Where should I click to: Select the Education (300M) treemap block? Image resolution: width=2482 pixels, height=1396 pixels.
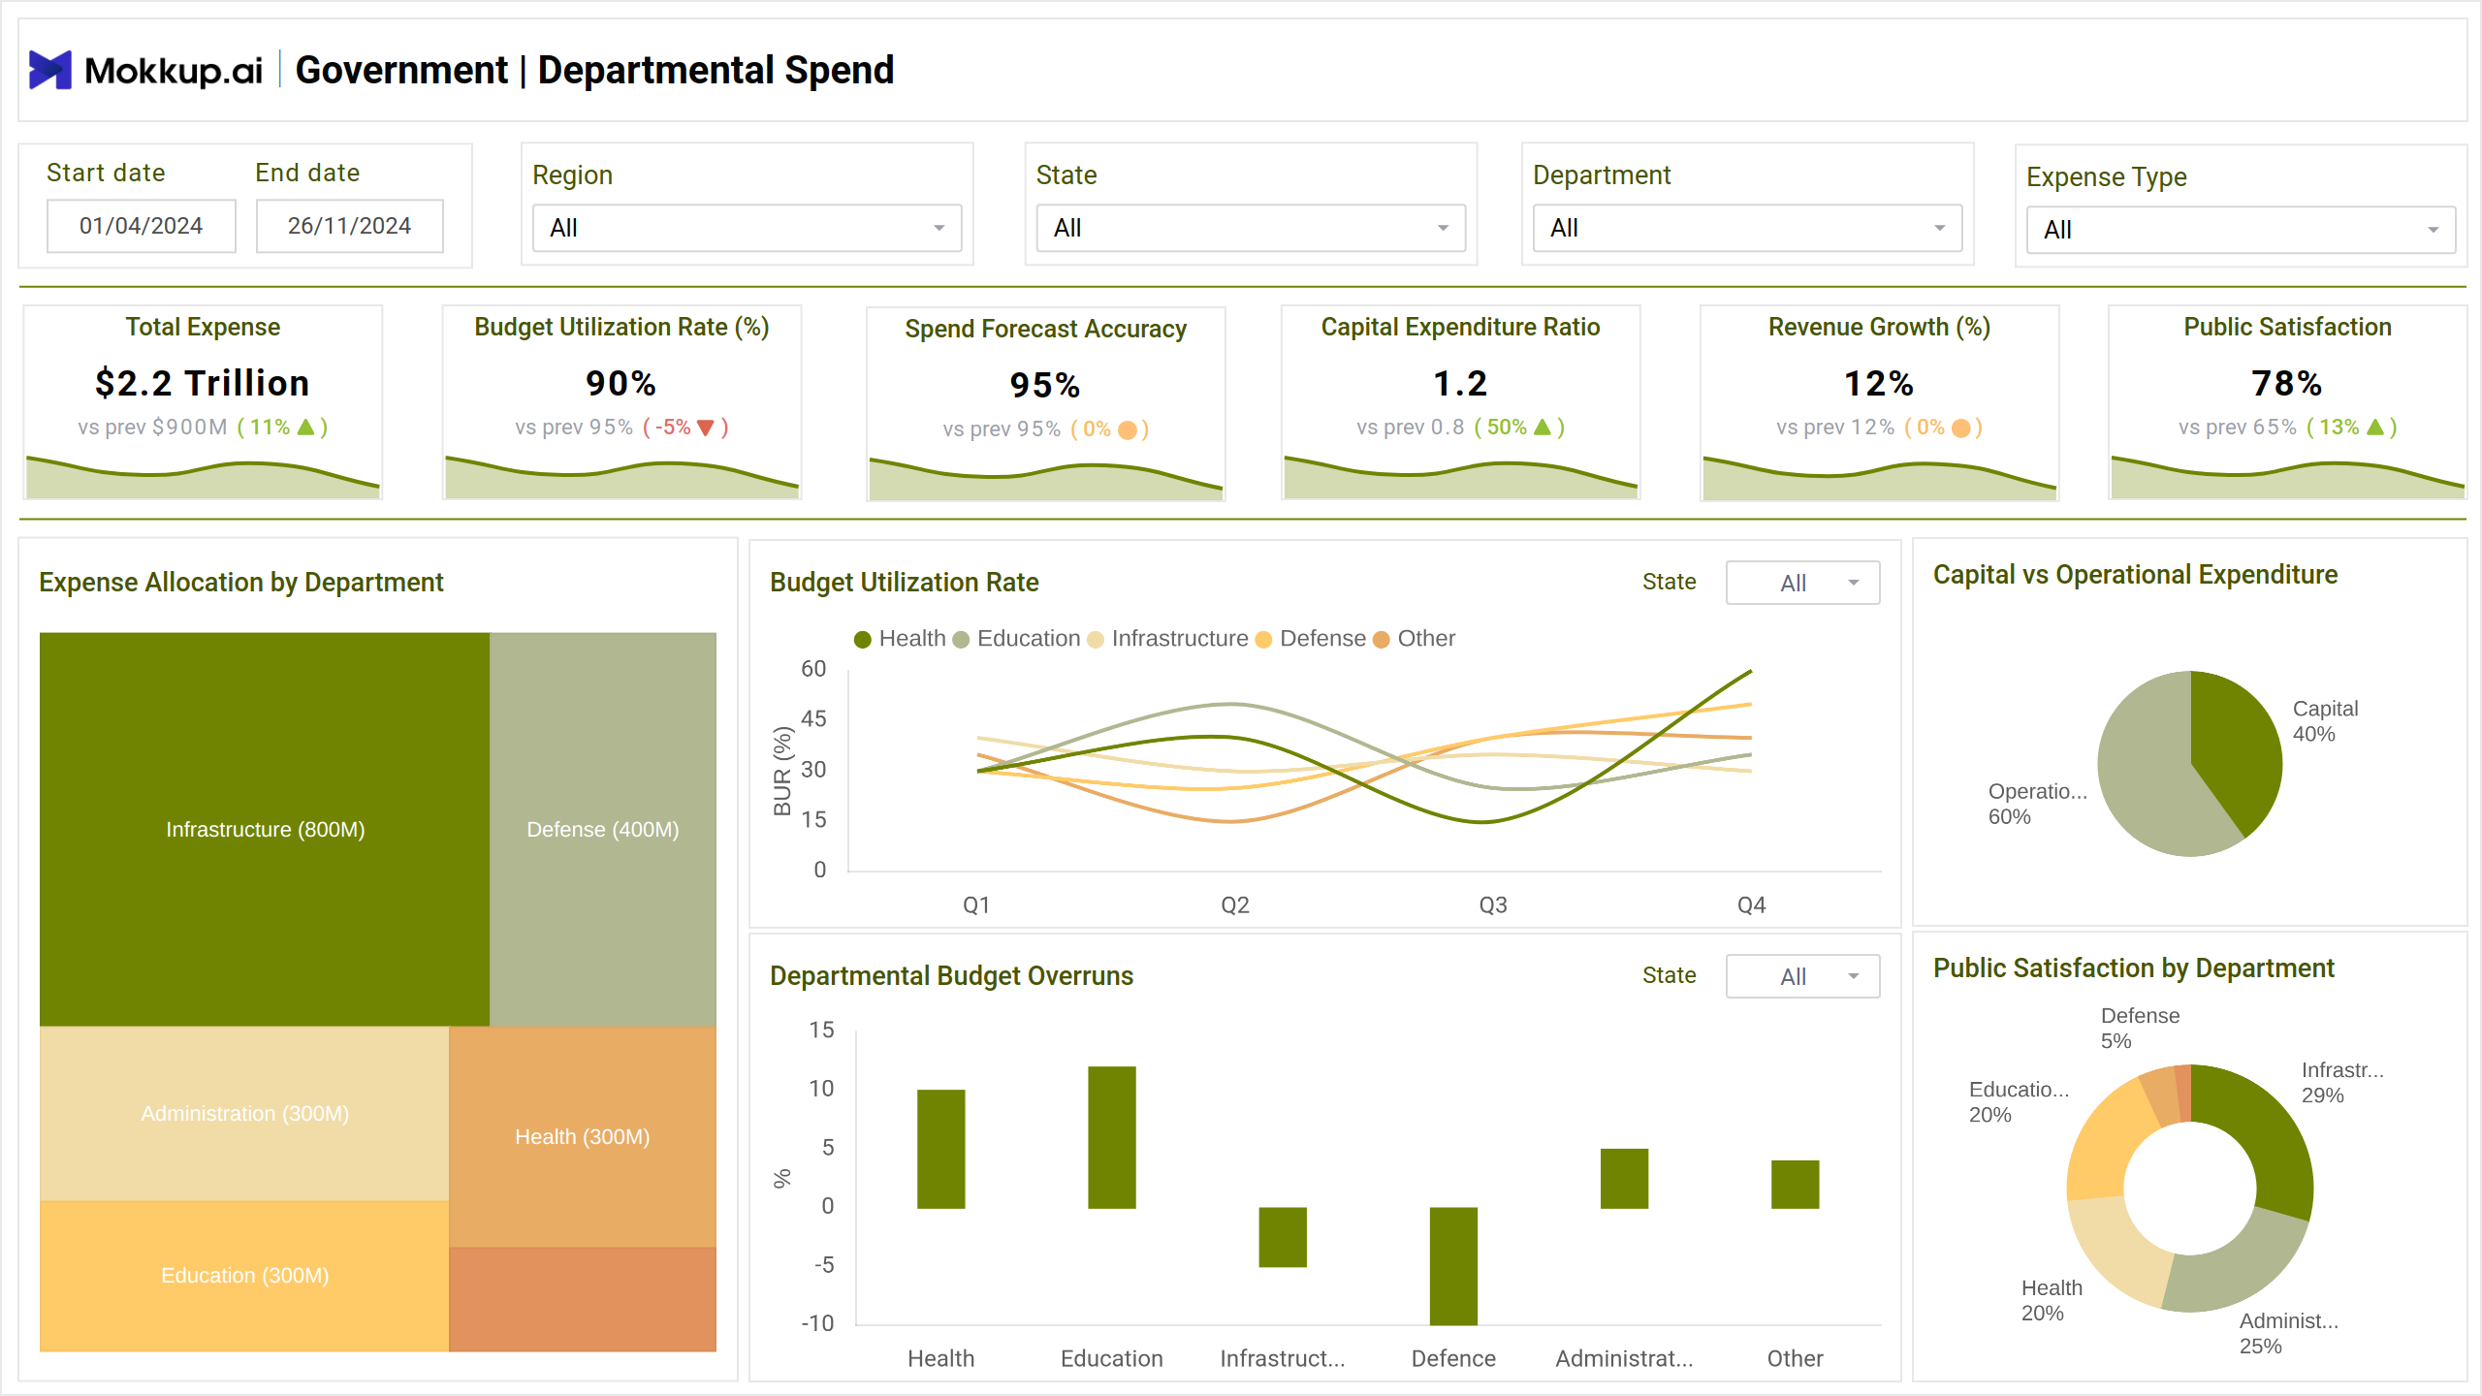point(244,1276)
